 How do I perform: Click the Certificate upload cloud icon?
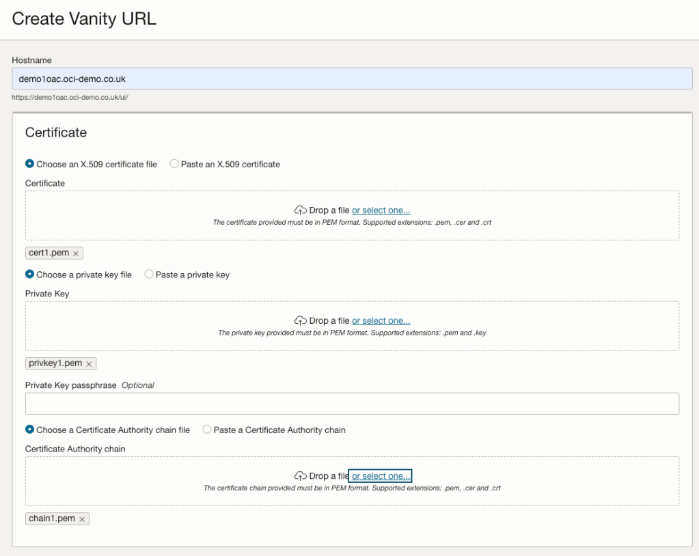click(300, 210)
